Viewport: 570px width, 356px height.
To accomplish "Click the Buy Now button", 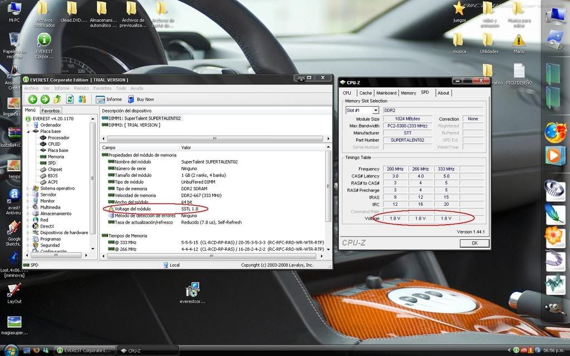I will pyautogui.click(x=141, y=99).
